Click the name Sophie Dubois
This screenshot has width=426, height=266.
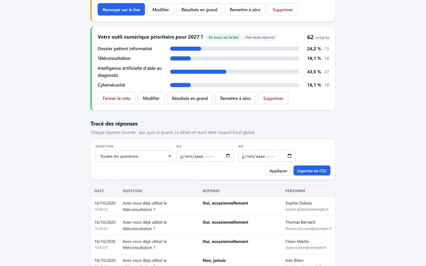tap(299, 203)
